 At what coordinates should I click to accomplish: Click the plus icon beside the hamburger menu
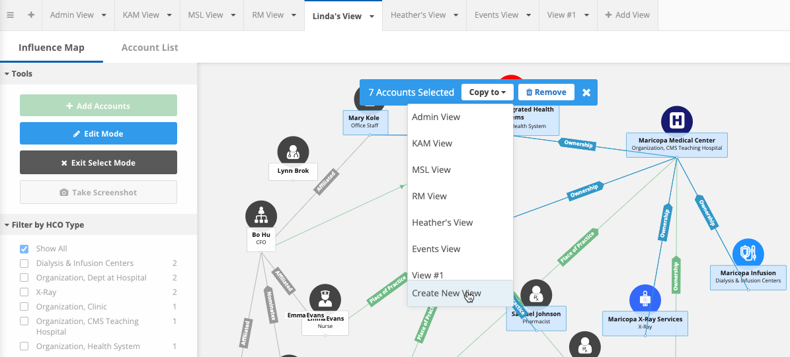coord(31,15)
